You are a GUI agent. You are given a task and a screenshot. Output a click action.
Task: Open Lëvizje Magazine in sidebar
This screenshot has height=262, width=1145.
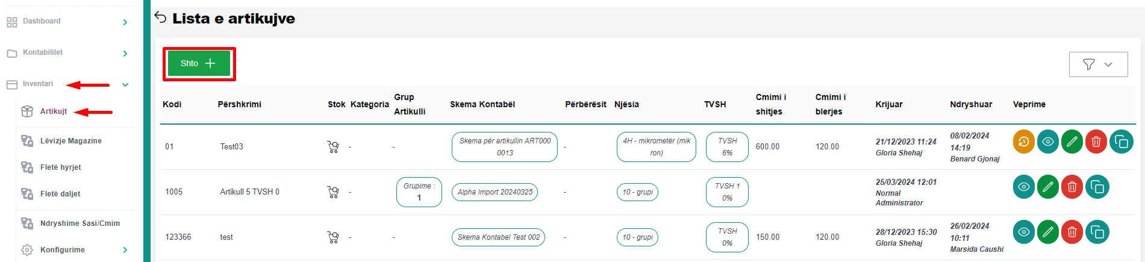click(x=70, y=141)
